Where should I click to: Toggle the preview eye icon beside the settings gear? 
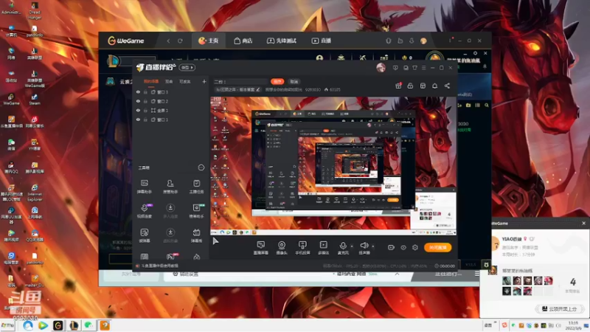point(403,247)
